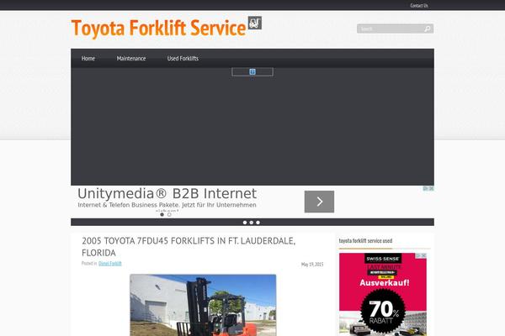This screenshot has height=336, width=505.
Task: Select first filled dot under Unitymedia ad
Action: click(x=162, y=214)
